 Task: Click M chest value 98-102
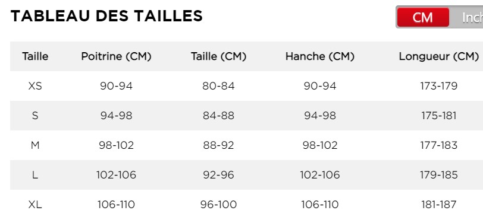[116, 145]
